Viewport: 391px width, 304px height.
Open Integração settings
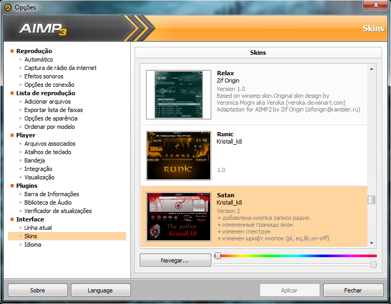coord(38,169)
